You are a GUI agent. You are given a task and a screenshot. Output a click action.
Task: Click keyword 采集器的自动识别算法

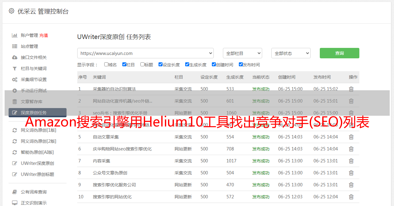[114, 89]
